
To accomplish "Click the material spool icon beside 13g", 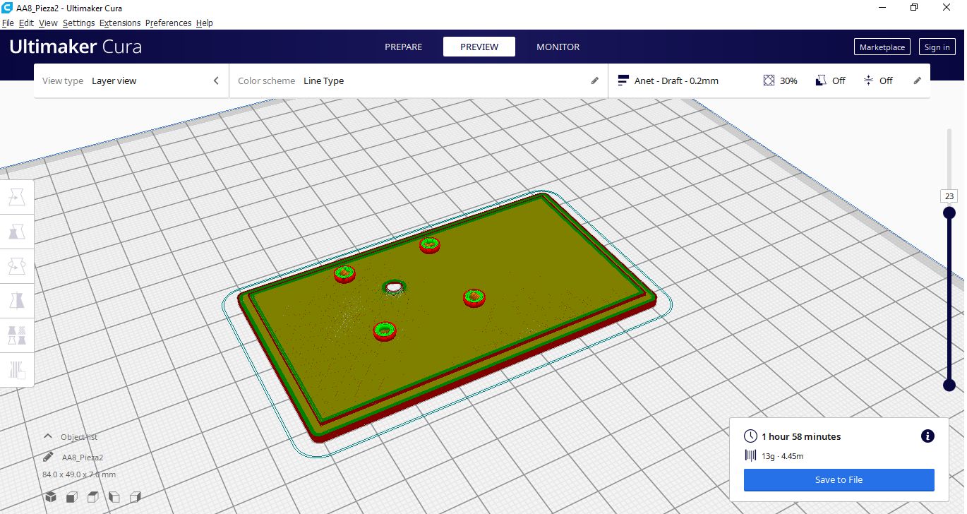I will pos(751,455).
